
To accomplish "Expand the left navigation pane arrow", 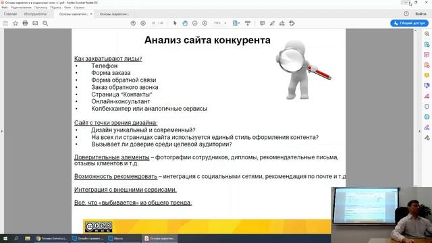I will click(x=1, y=131).
